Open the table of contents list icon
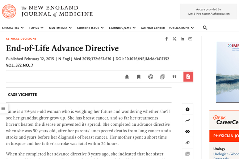Screen dimensions: 239x159 (3, 108)
